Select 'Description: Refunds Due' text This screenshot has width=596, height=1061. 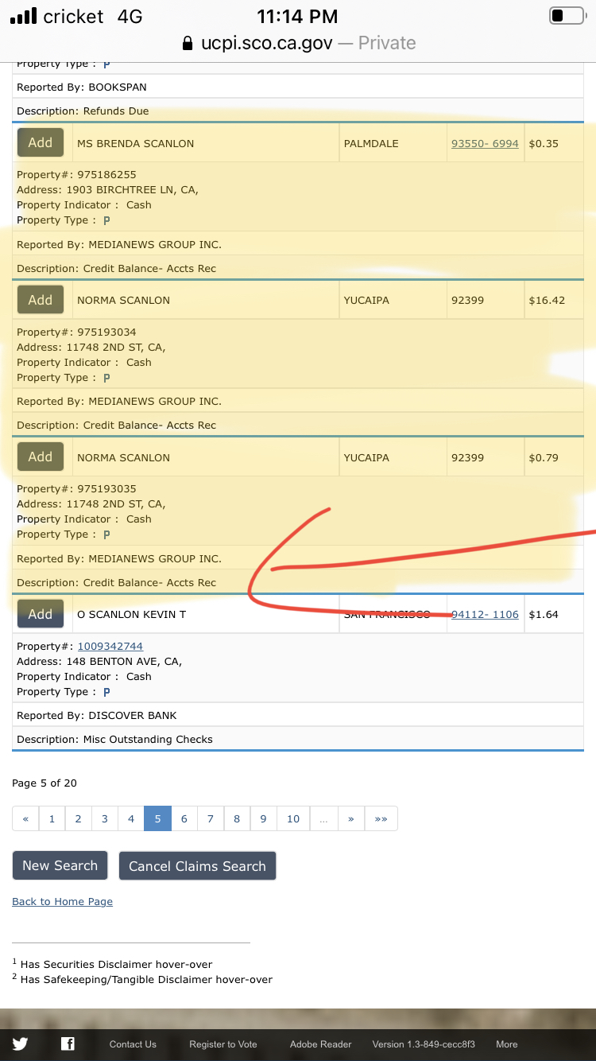pyautogui.click(x=83, y=111)
